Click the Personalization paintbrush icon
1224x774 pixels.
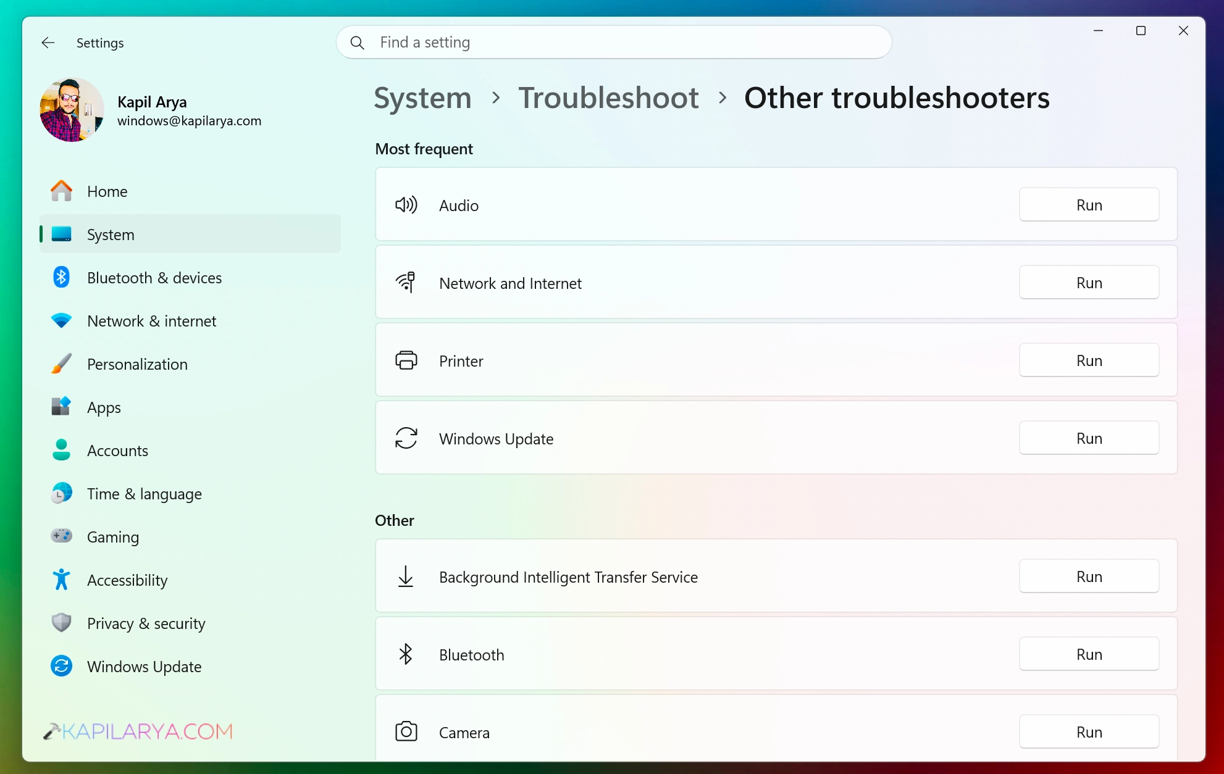click(61, 364)
